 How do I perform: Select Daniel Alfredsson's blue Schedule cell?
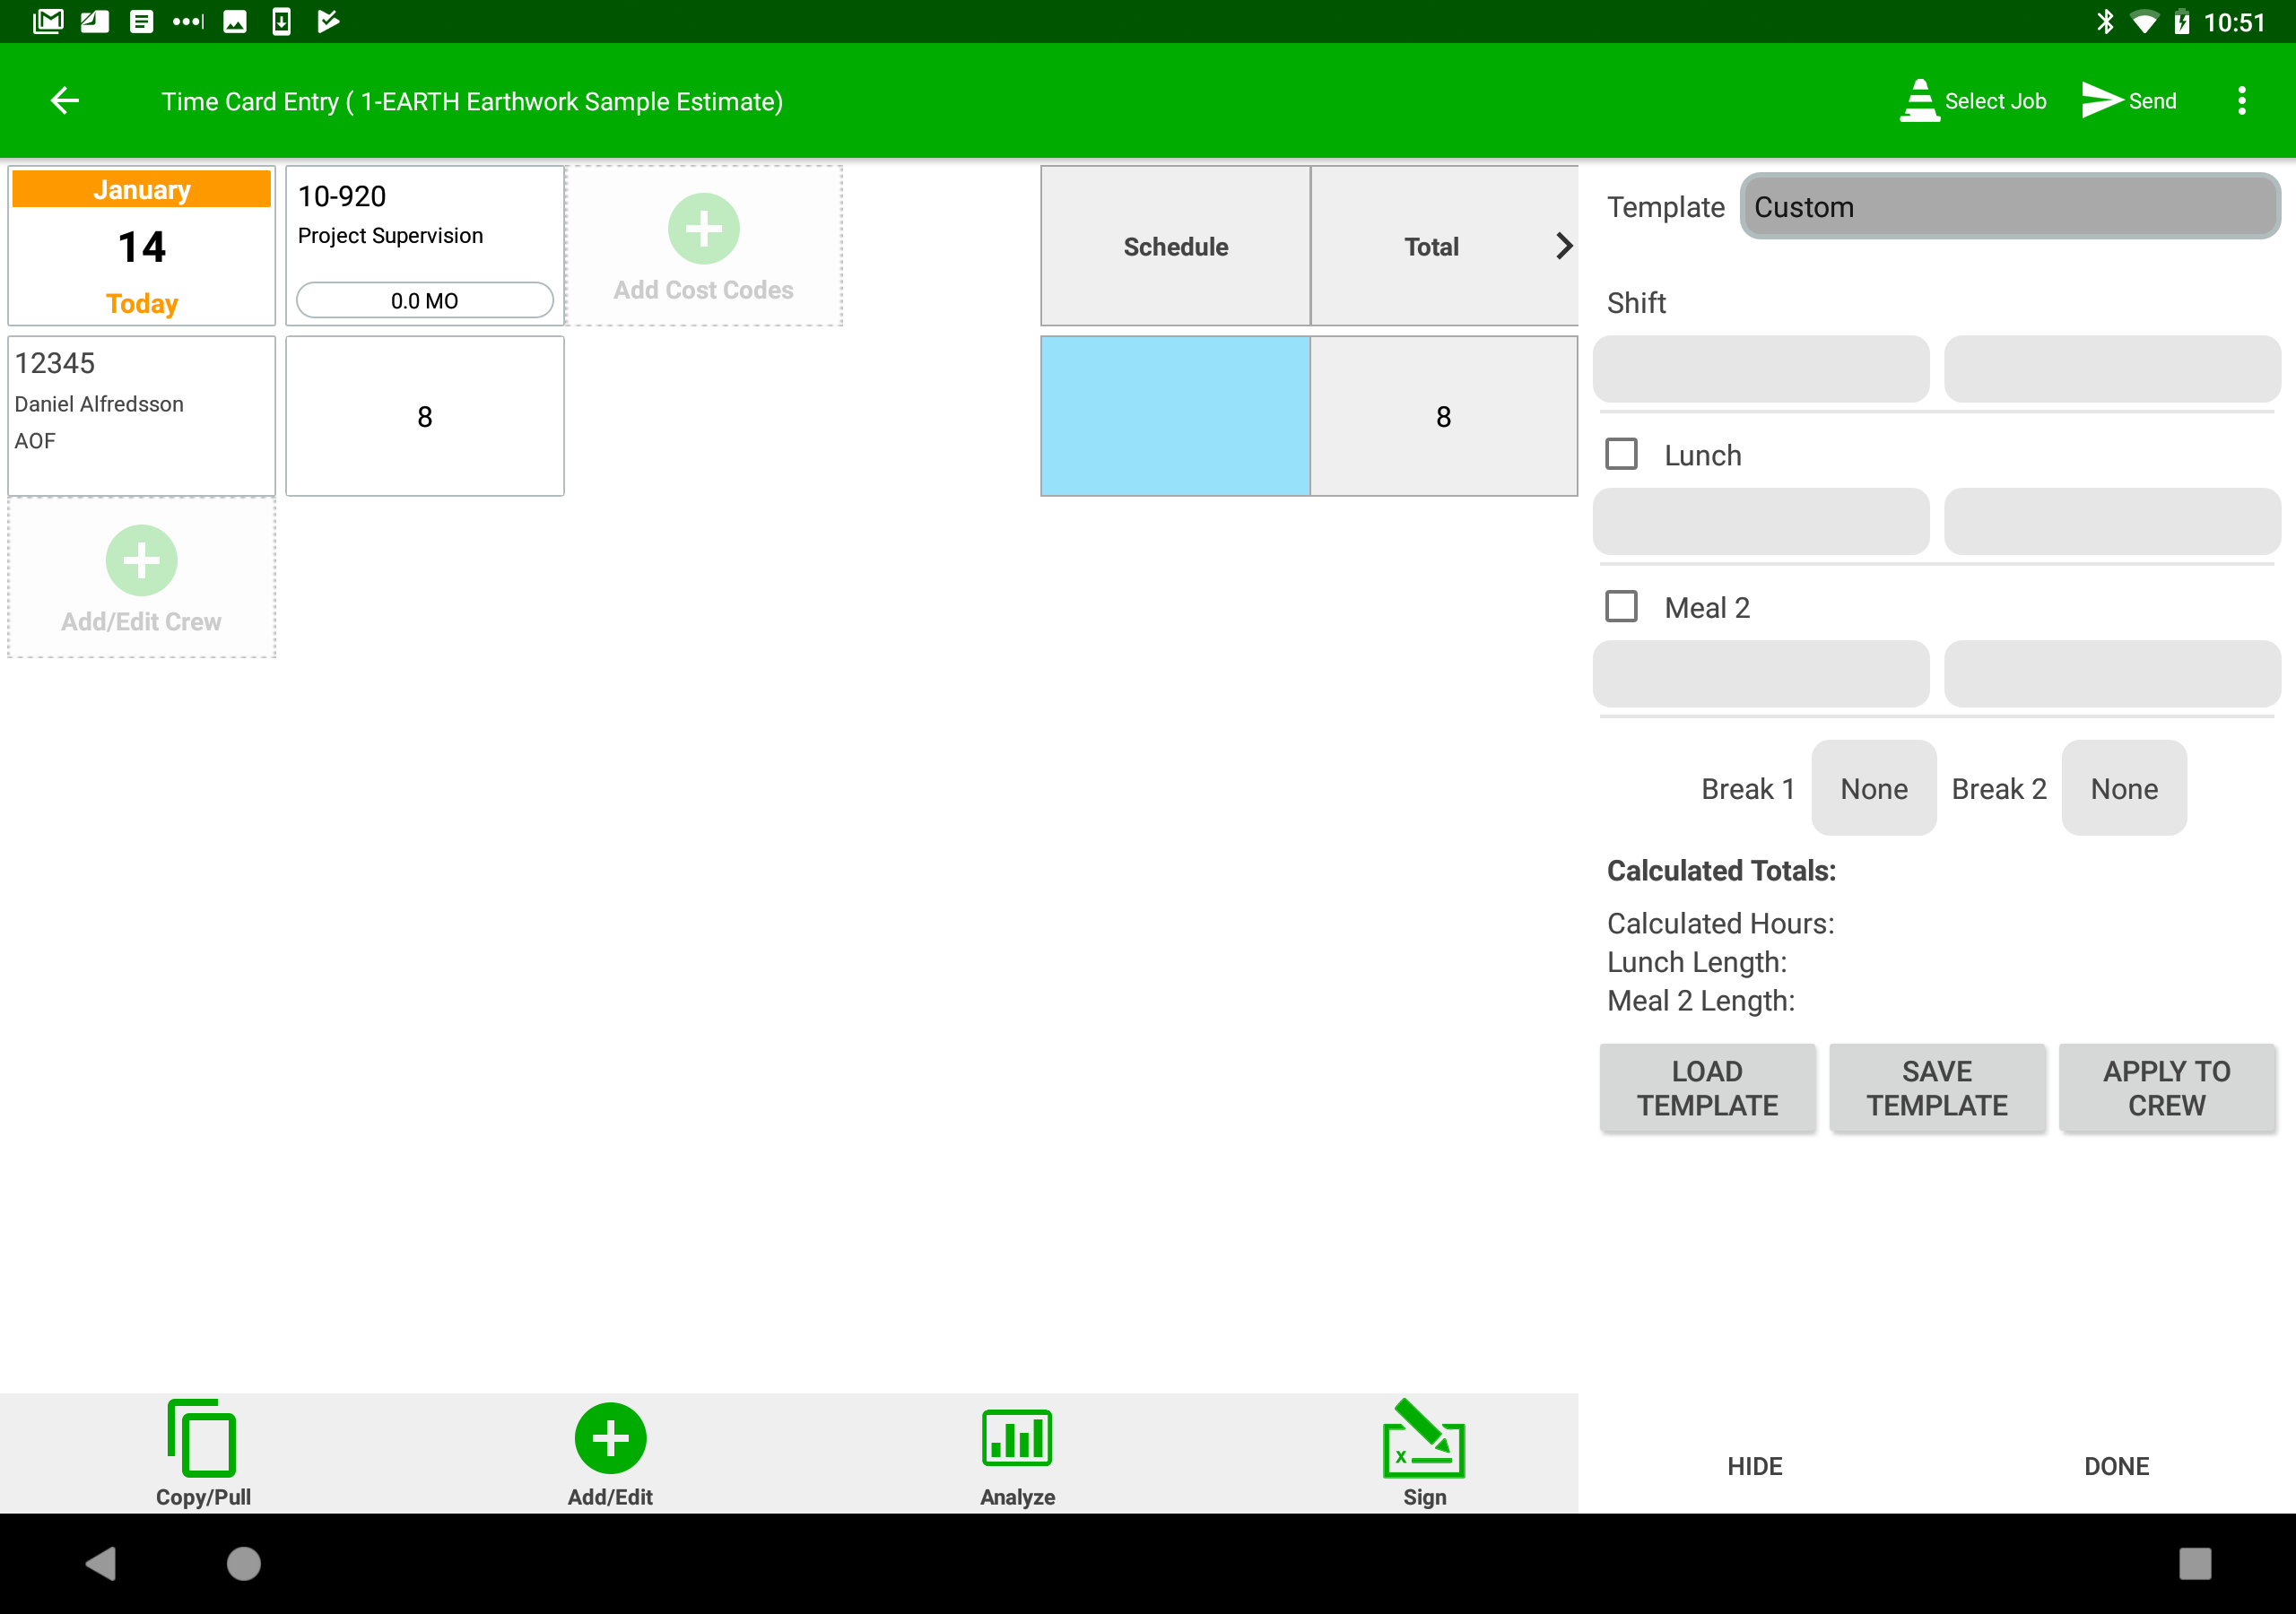pyautogui.click(x=1175, y=416)
